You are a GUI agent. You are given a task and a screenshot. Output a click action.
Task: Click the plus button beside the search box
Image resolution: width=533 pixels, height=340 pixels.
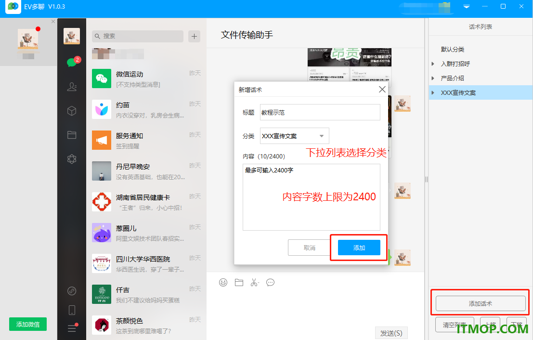(x=194, y=37)
